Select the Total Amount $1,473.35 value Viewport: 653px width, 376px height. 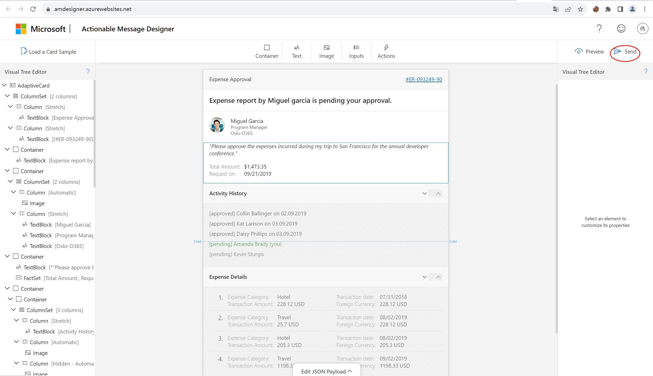255,166
